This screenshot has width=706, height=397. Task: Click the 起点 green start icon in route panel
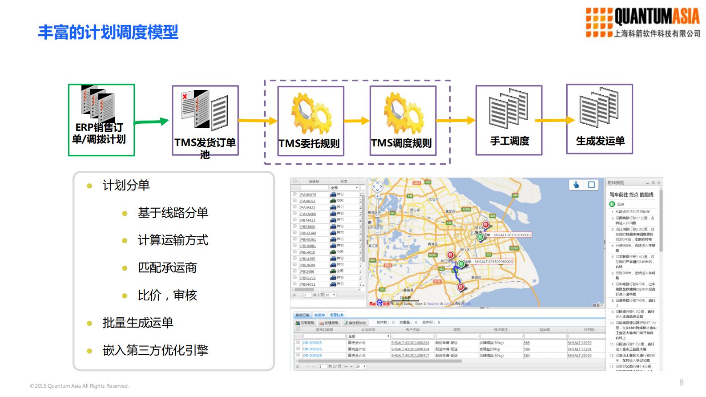pos(612,204)
